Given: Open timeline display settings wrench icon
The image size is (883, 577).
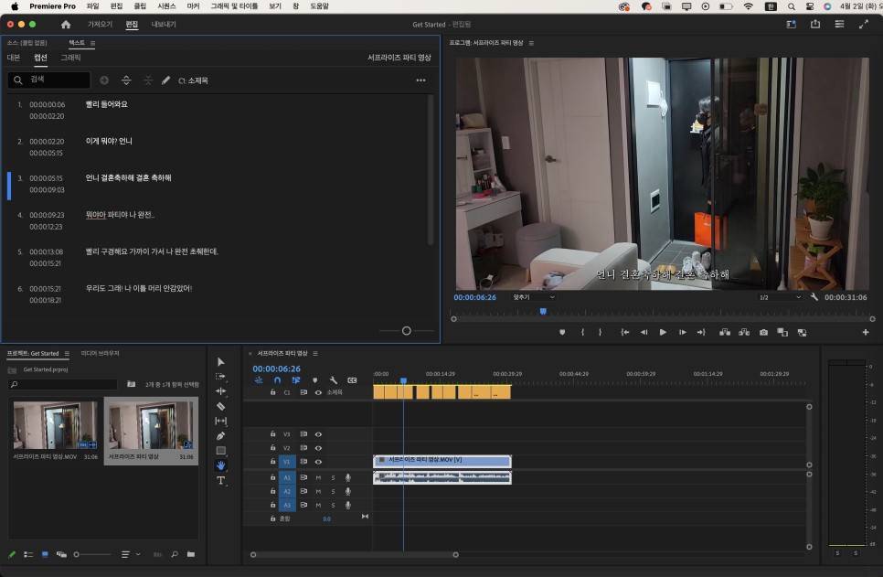Looking at the screenshot, I should [334, 380].
